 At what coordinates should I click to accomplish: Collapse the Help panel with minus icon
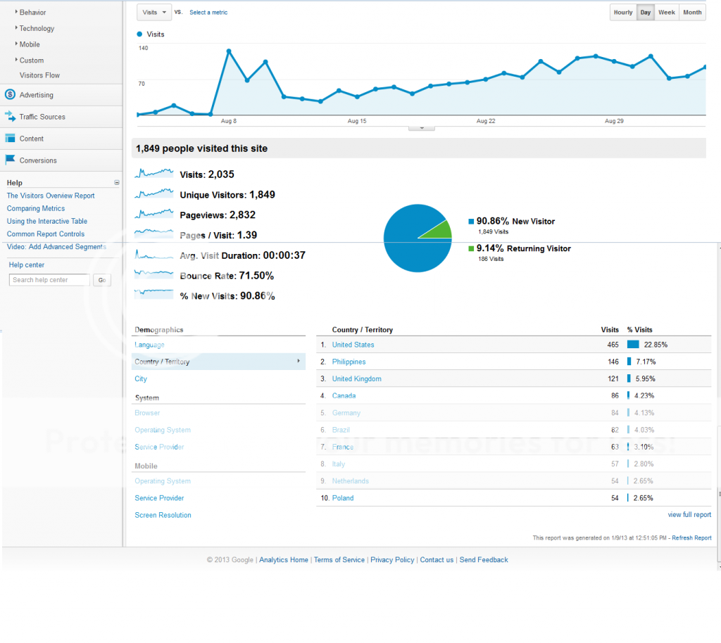(117, 182)
